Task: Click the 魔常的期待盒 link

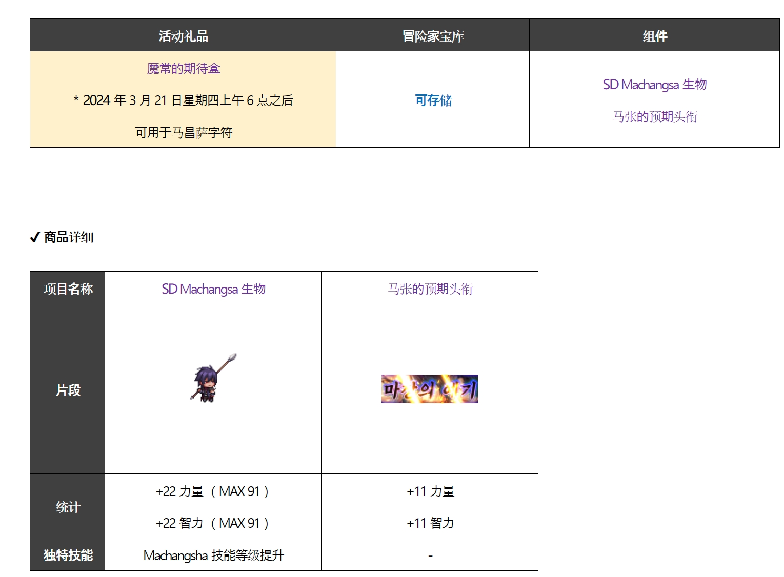Action: point(184,68)
